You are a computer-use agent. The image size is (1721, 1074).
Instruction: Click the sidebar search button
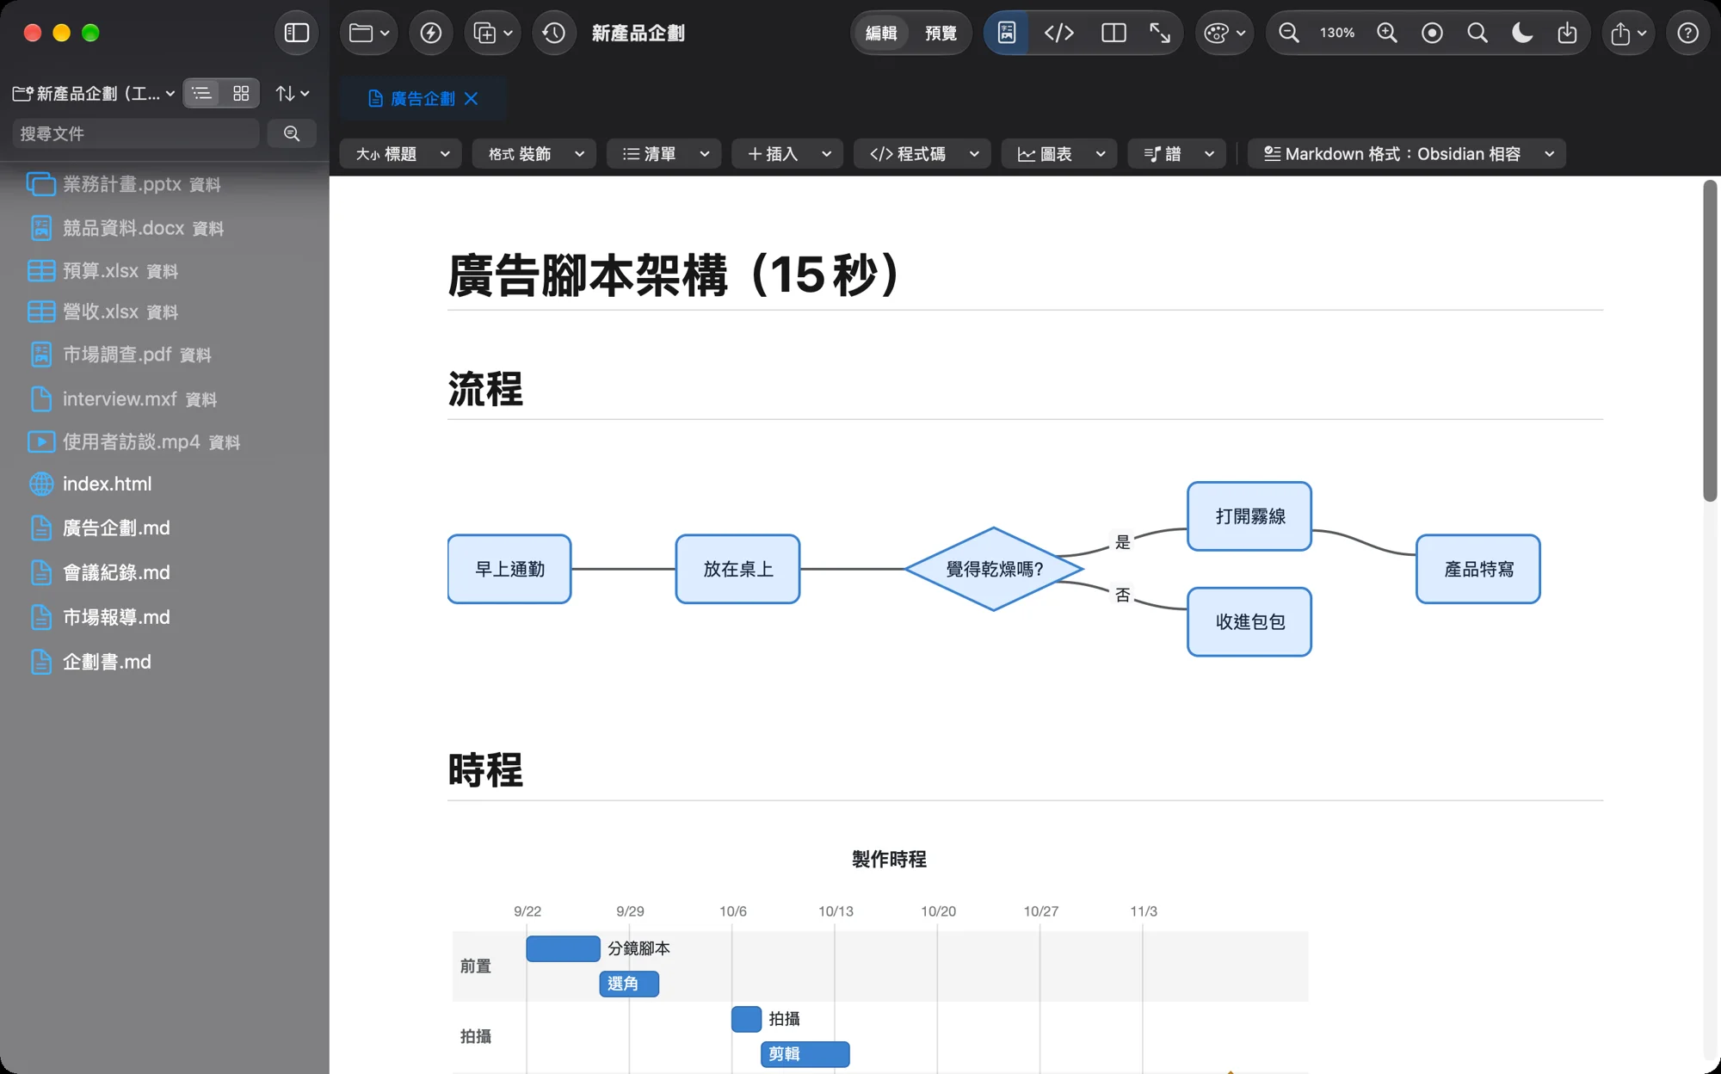pos(292,133)
